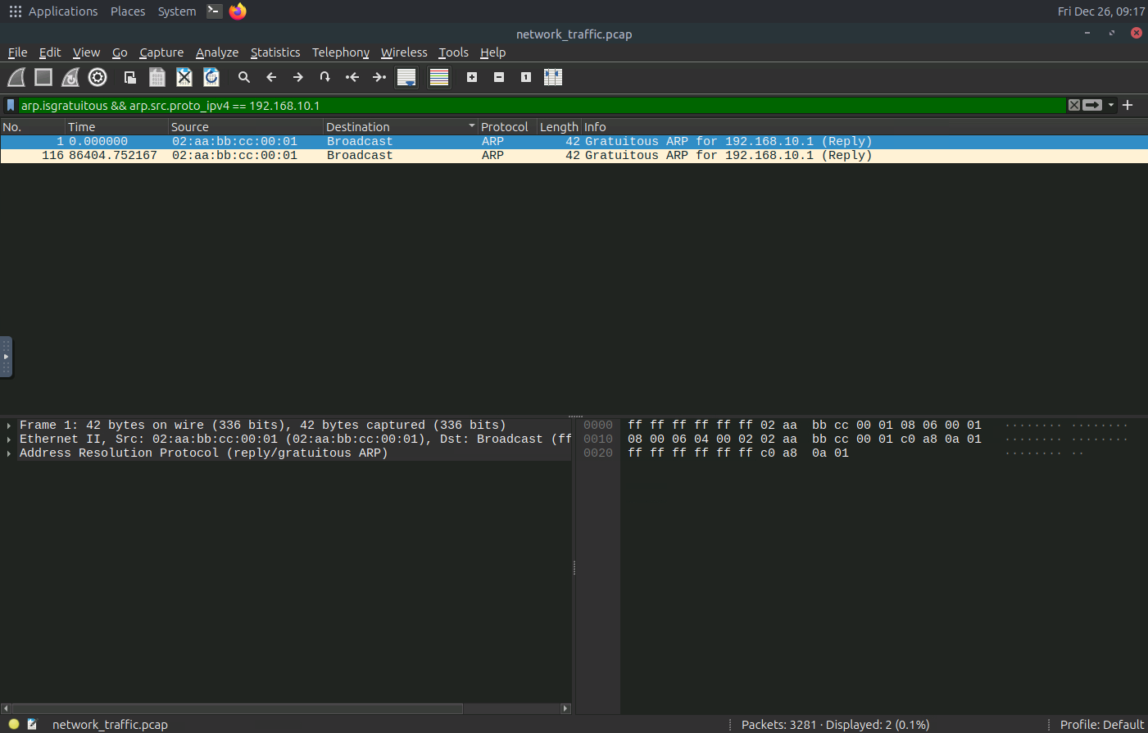Expand Address Resolution Protocol details

(x=9, y=453)
